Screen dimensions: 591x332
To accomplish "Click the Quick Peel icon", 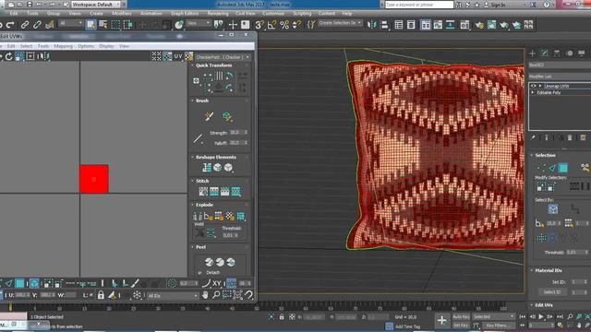I will coord(209,262).
